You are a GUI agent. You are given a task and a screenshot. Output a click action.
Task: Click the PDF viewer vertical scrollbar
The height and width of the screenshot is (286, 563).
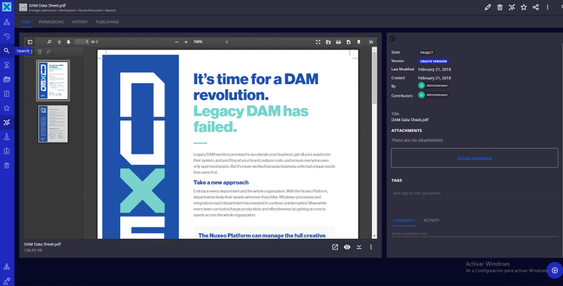click(375, 143)
